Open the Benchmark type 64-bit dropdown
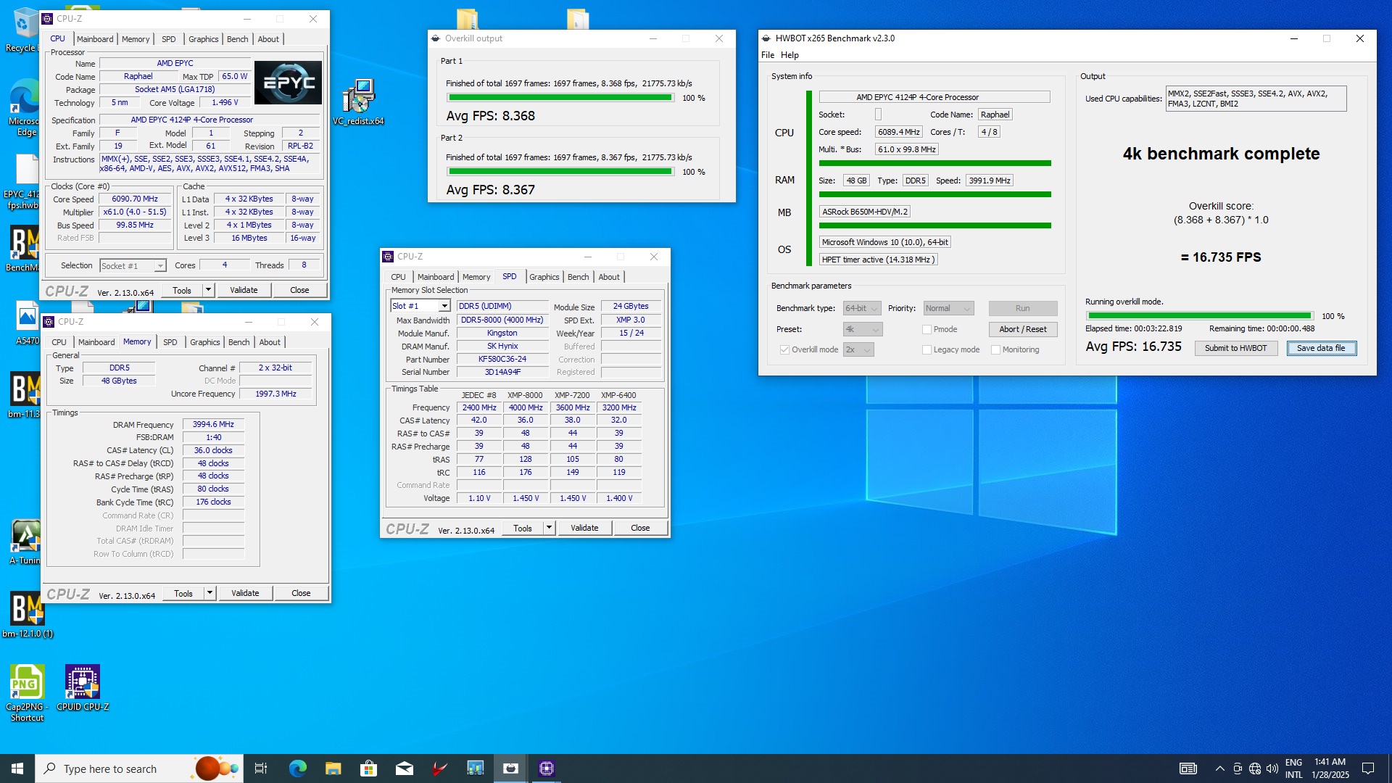 (x=862, y=308)
